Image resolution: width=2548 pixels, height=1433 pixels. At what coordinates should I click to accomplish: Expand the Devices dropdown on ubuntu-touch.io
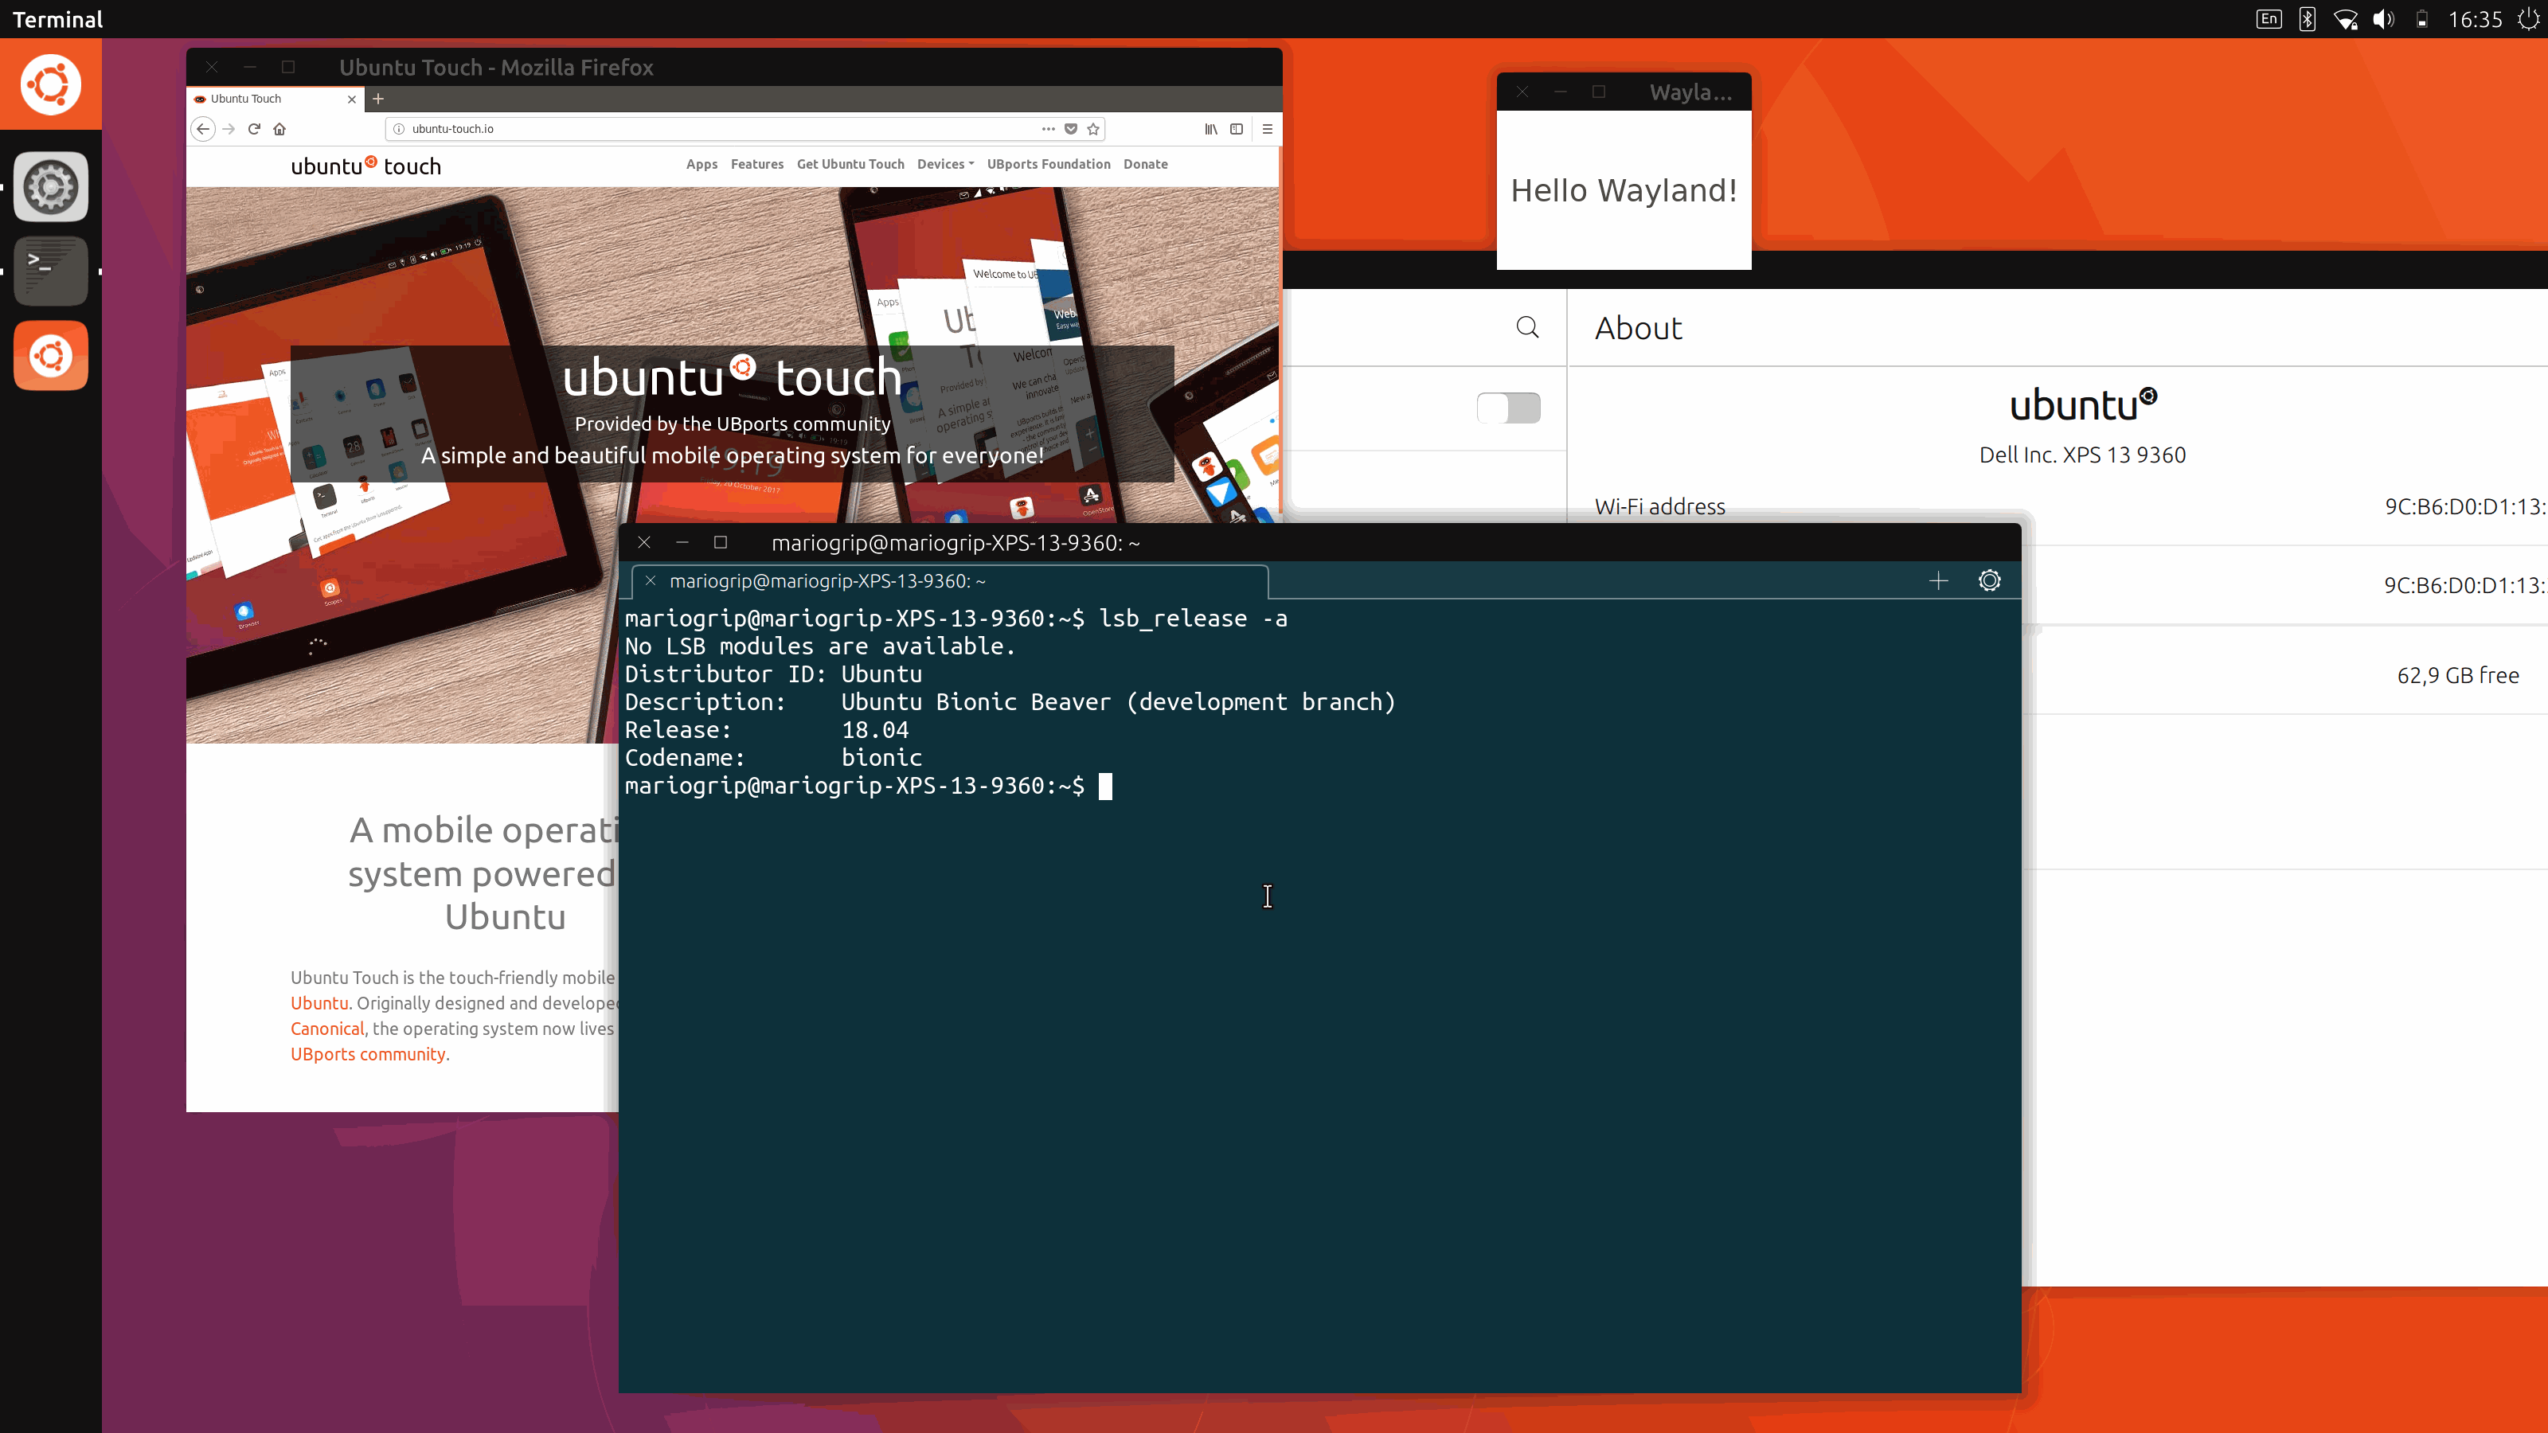point(943,164)
